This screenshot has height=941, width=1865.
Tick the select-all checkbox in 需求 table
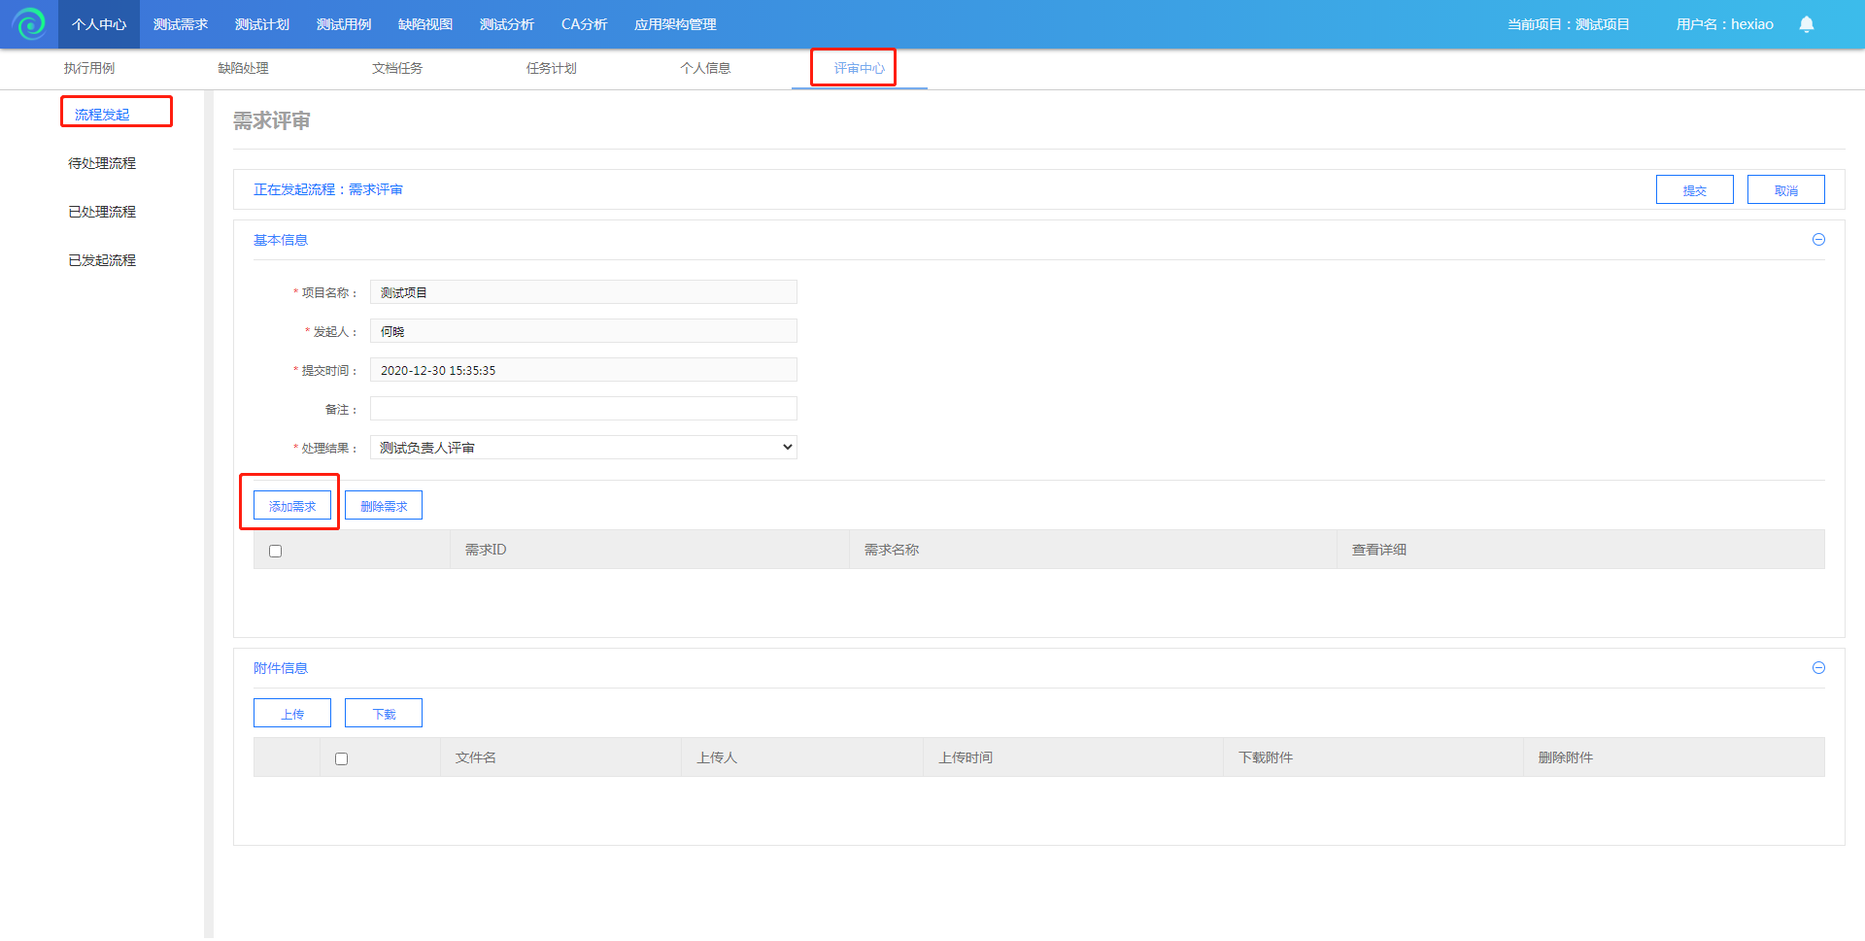click(x=275, y=551)
